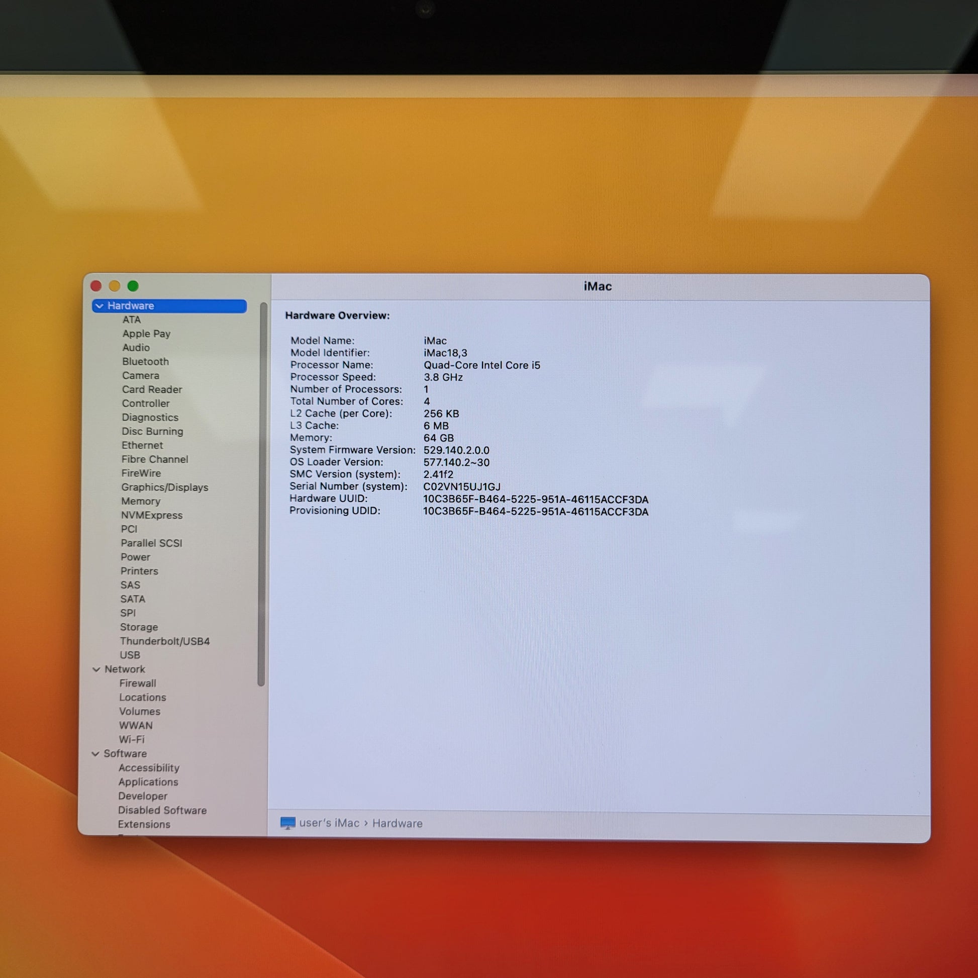Click Hardware in the bottom path bar

398,823
